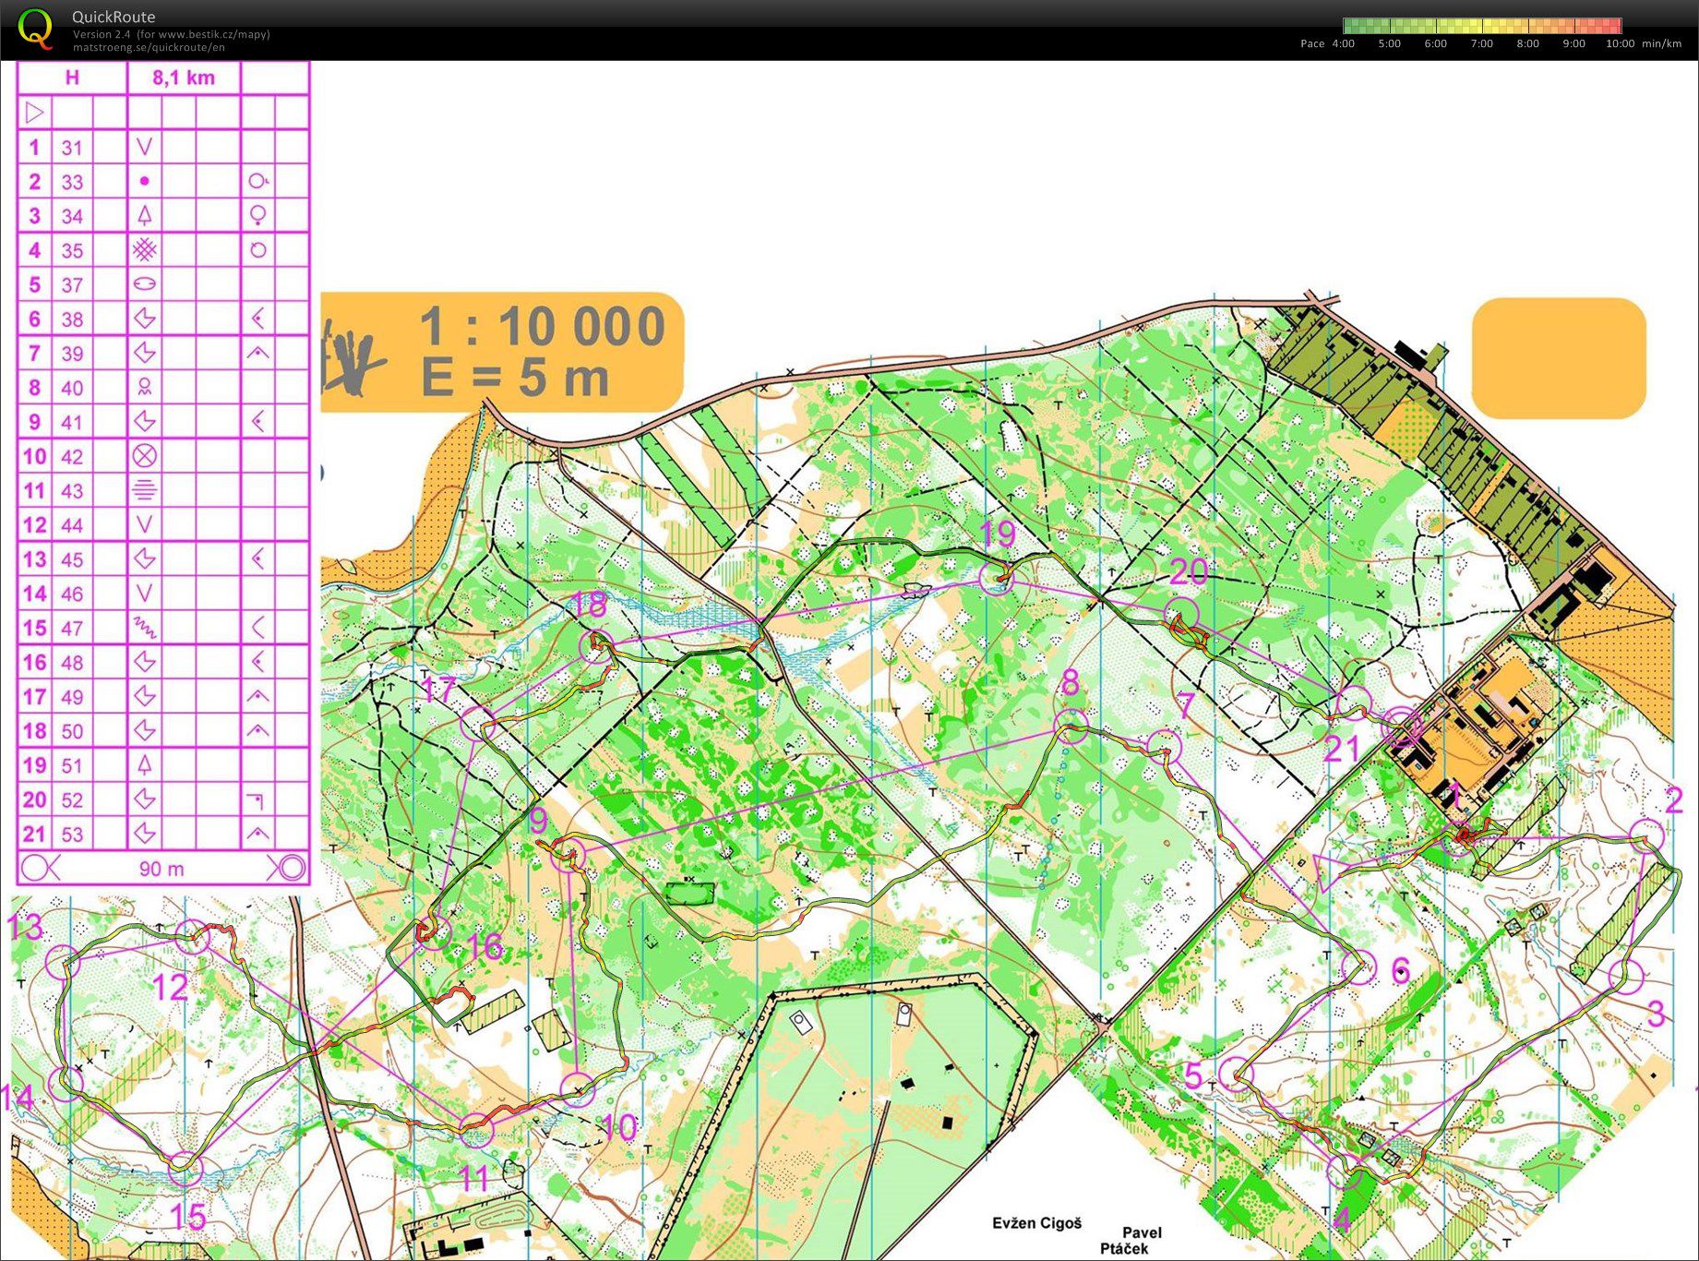
Task: Click the blank orange rounded box at the upper right
Action: pyautogui.click(x=1559, y=358)
